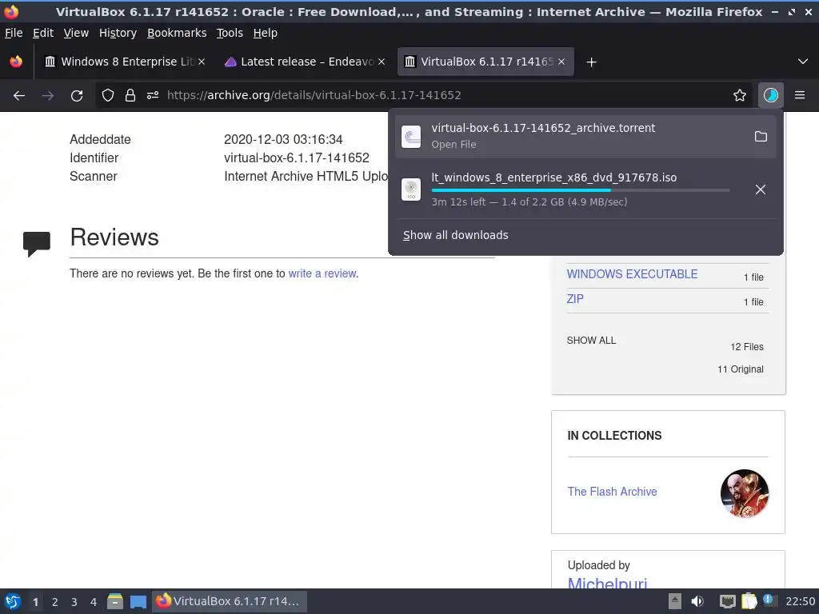This screenshot has width=819, height=614.
Task: Switch to virtual desktop 3
Action: click(74, 602)
